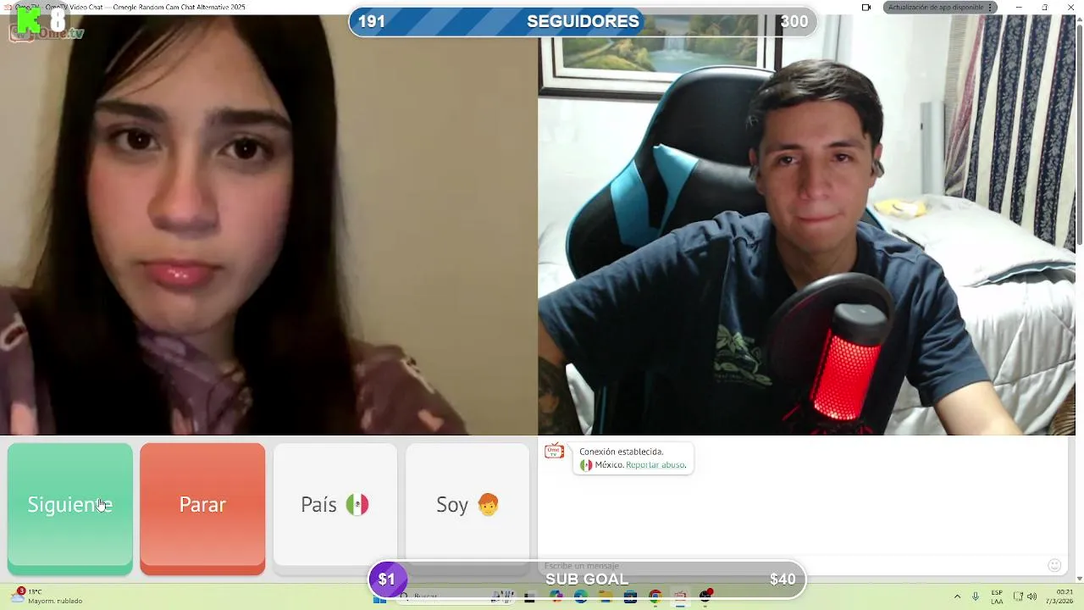Open the network tray icon
Viewport: 1084px width, 610px height.
coord(1018,596)
